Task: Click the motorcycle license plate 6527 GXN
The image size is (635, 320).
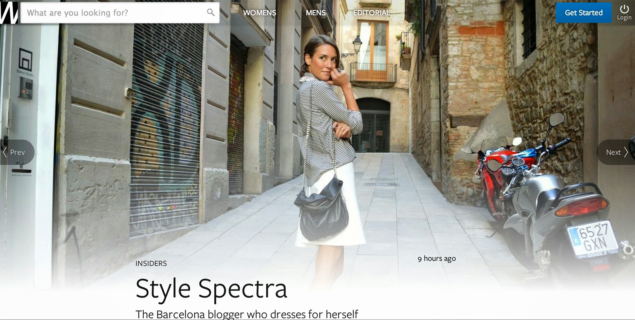Action: click(x=593, y=239)
